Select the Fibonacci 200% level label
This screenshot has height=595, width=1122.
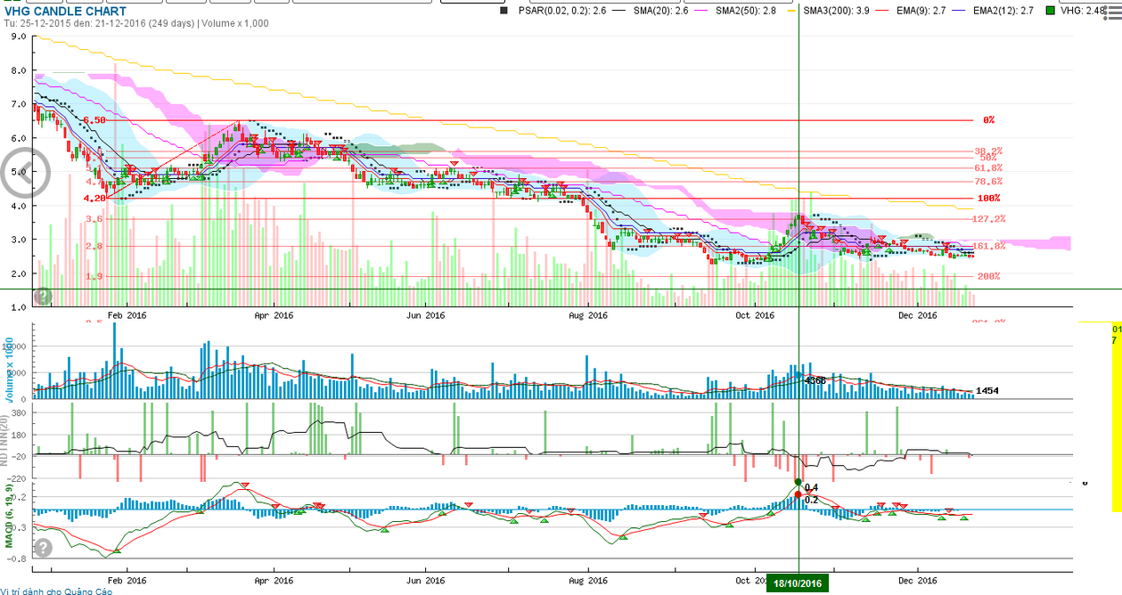click(988, 276)
